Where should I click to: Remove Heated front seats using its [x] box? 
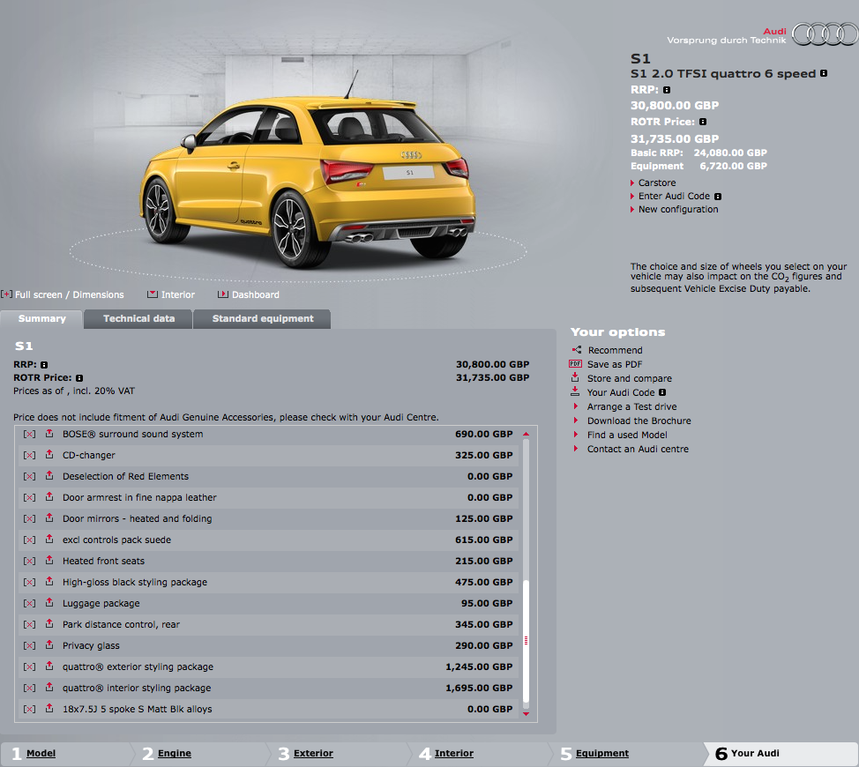[x=29, y=562]
